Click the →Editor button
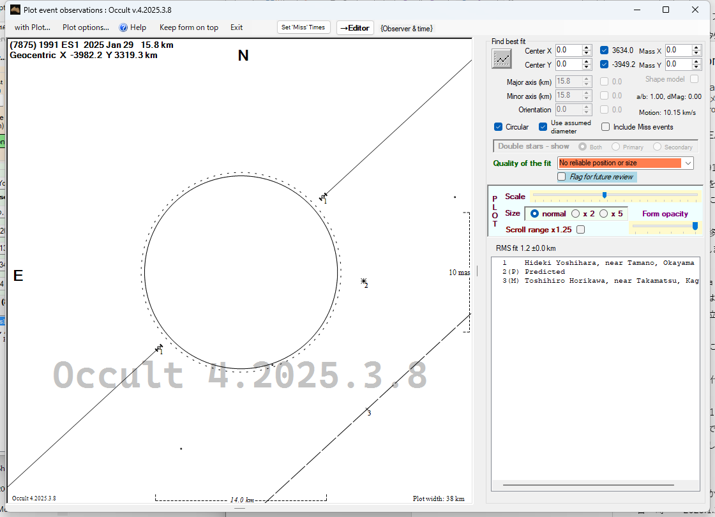The width and height of the screenshot is (715, 517). pyautogui.click(x=354, y=27)
